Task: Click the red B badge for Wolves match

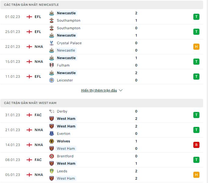Action: 196,145
